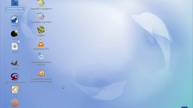Image resolution: width=193 pixels, height=108 pixels.
Task: Open the StarDict book icon
Action: [x=41, y=30]
